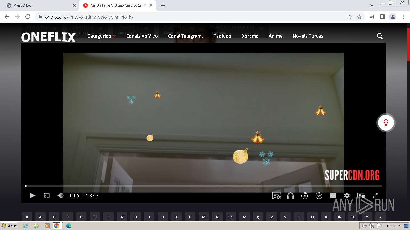Open system tray volume icon
The image size is (410, 230).
364,226
